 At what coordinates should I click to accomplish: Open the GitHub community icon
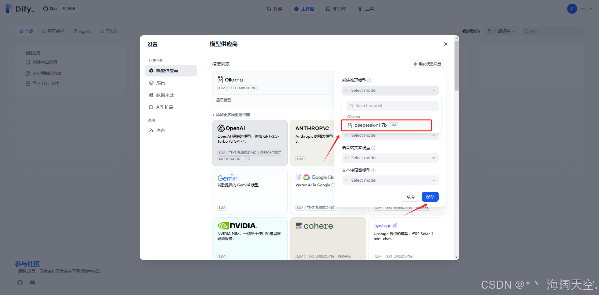[x=20, y=283]
